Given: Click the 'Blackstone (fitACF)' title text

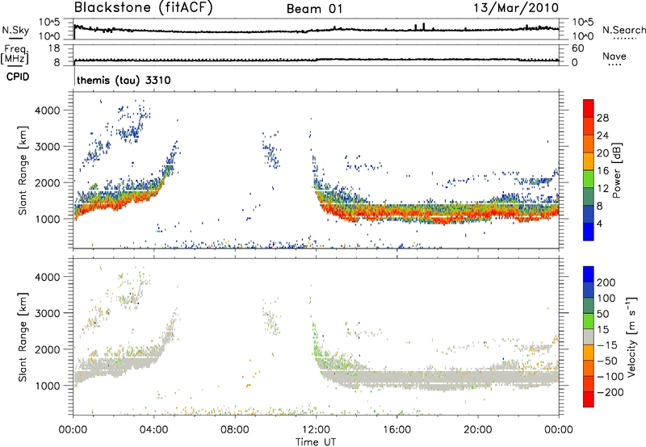Looking at the screenshot, I should (144, 7).
